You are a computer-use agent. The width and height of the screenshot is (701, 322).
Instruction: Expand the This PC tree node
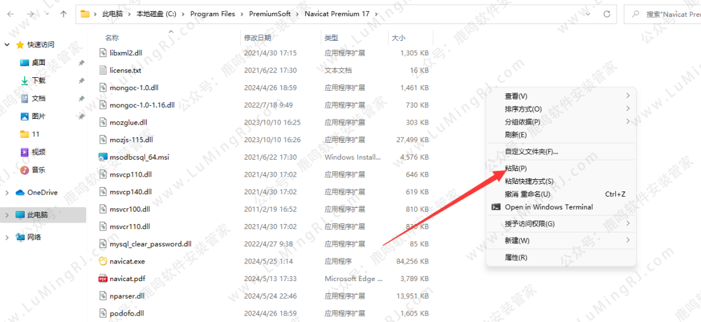pos(7,215)
